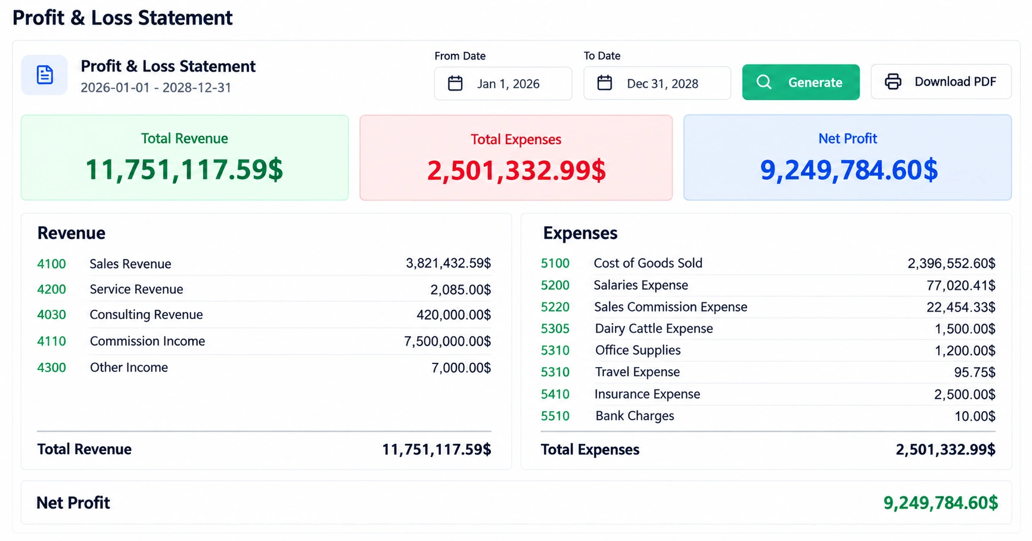Select account code 4300
This screenshot has height=541, width=1032.
[x=51, y=368]
